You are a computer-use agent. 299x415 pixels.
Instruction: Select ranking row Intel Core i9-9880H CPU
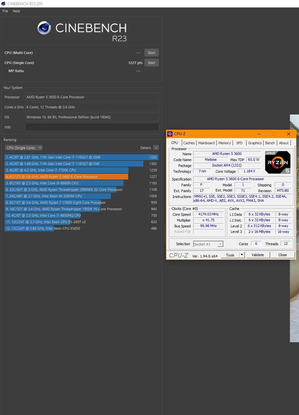82,183
